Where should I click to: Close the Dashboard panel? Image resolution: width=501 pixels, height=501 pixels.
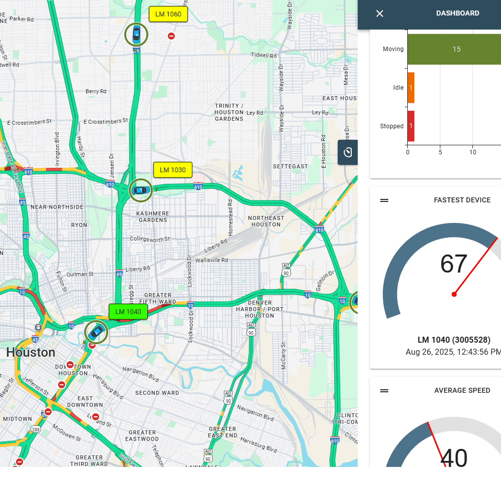[x=379, y=14]
